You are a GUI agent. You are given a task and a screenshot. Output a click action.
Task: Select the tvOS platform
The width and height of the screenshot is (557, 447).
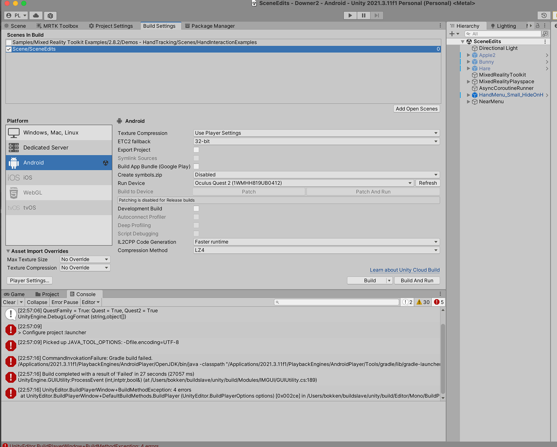click(x=59, y=208)
